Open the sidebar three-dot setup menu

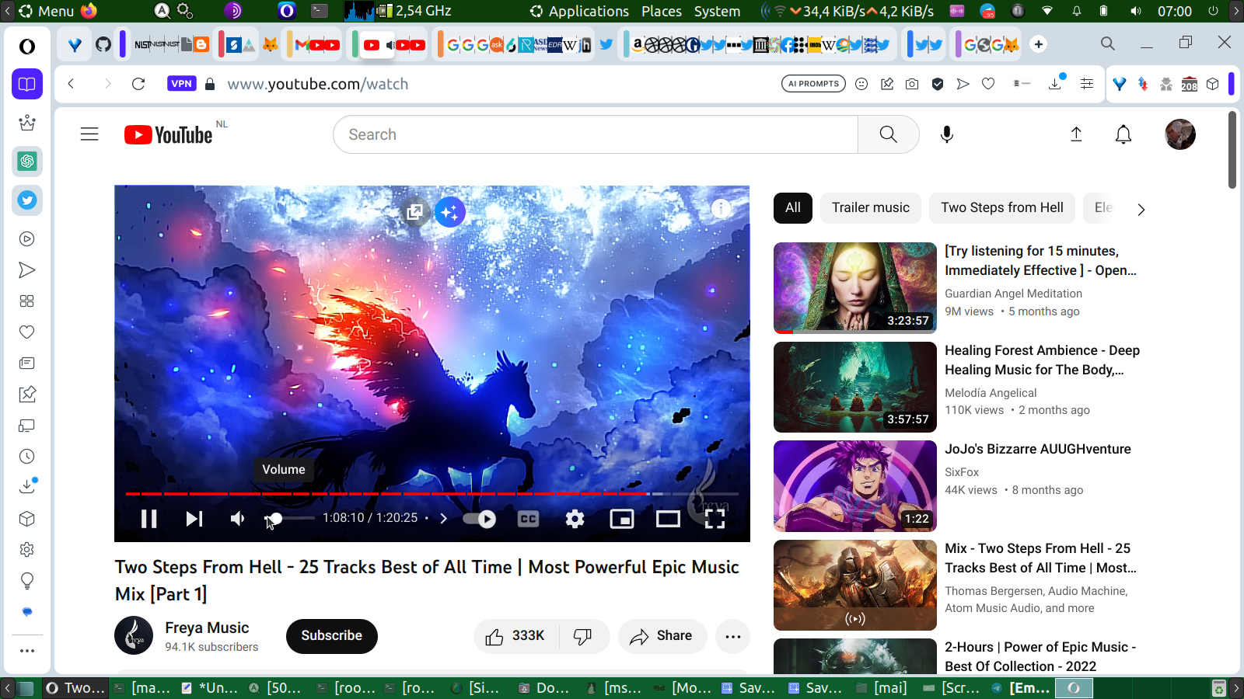[x=27, y=651]
